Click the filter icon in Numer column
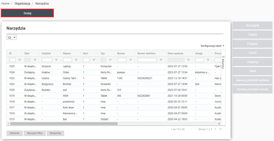274x141 pixels. pos(130,60)
